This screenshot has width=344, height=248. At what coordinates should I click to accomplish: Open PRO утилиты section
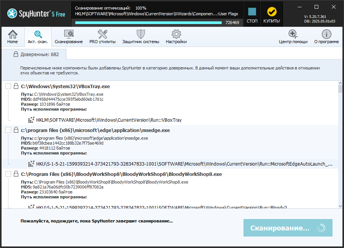coord(102,37)
